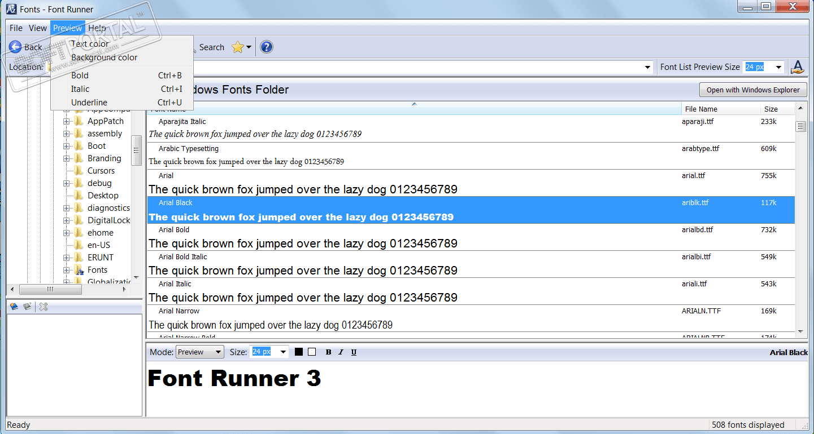Select the Aparajita Italic font row
814x434 pixels.
tap(471, 129)
